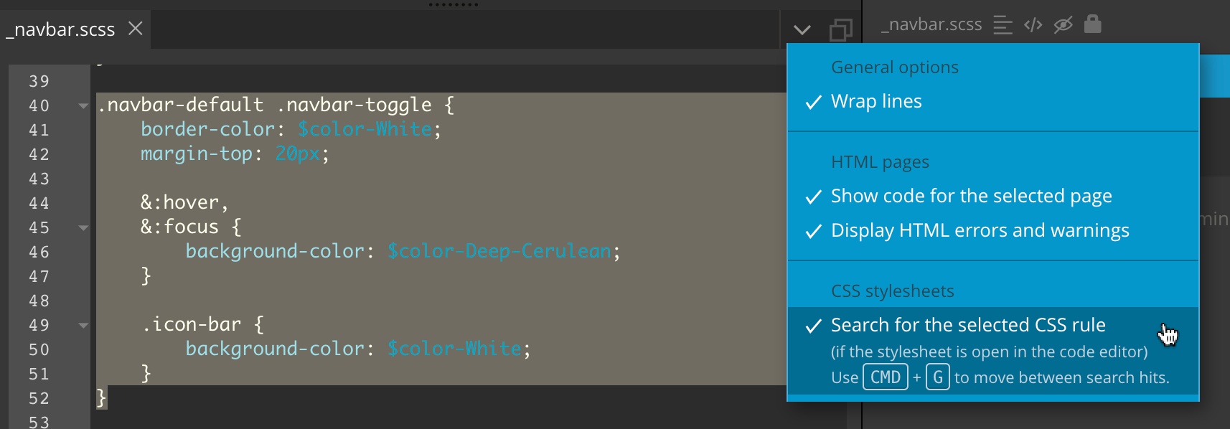Click the lock icon in the panel header
This screenshot has height=429, width=1230.
pyautogui.click(x=1093, y=24)
